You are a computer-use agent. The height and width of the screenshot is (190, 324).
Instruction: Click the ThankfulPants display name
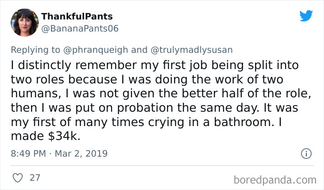[77, 16]
